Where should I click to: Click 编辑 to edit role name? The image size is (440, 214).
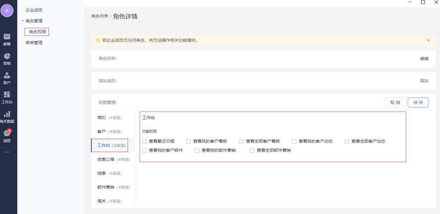[x=424, y=59]
